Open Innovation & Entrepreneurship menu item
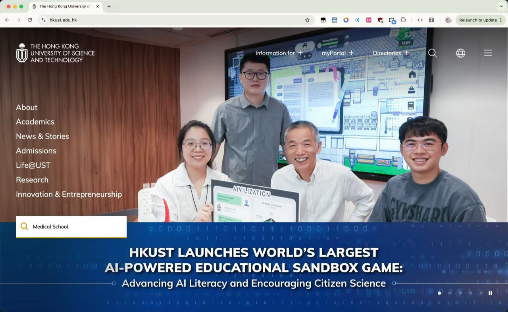508x312 pixels. (69, 194)
